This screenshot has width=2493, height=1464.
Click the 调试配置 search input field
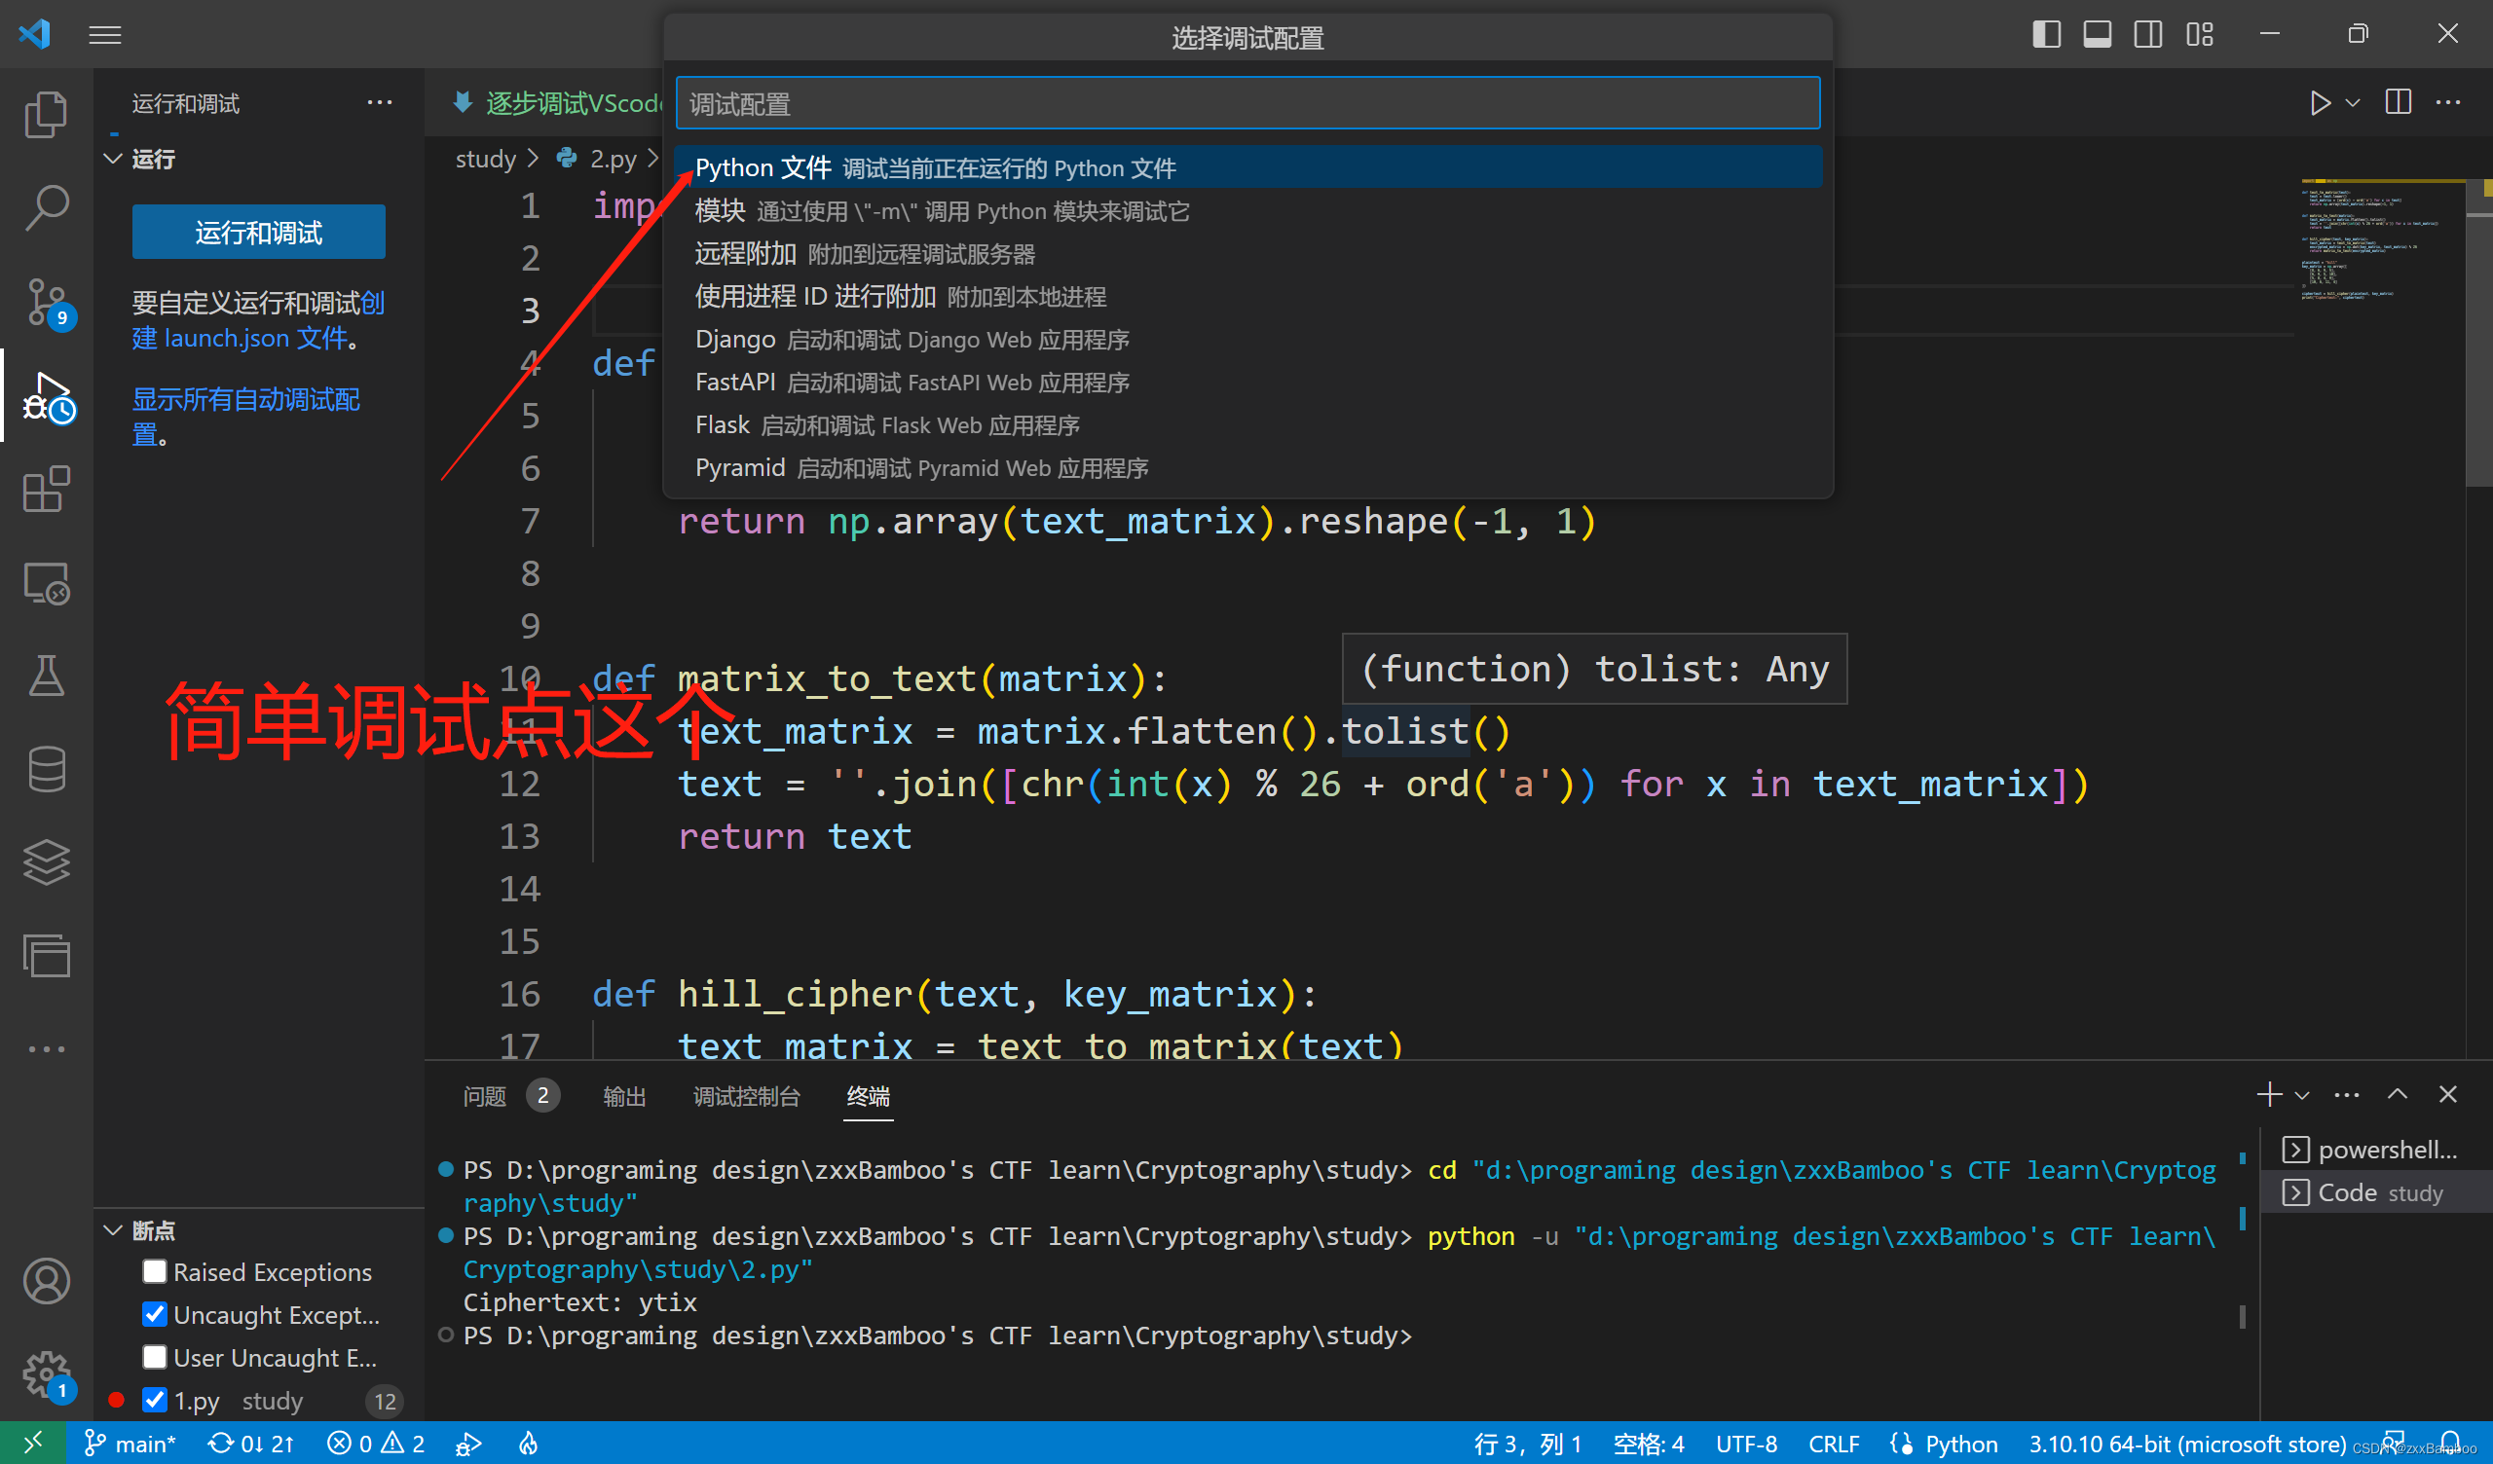point(1246,104)
